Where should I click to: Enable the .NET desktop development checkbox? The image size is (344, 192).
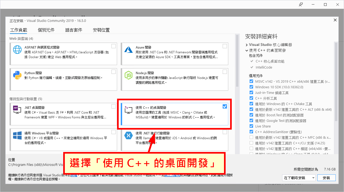click(x=114, y=106)
